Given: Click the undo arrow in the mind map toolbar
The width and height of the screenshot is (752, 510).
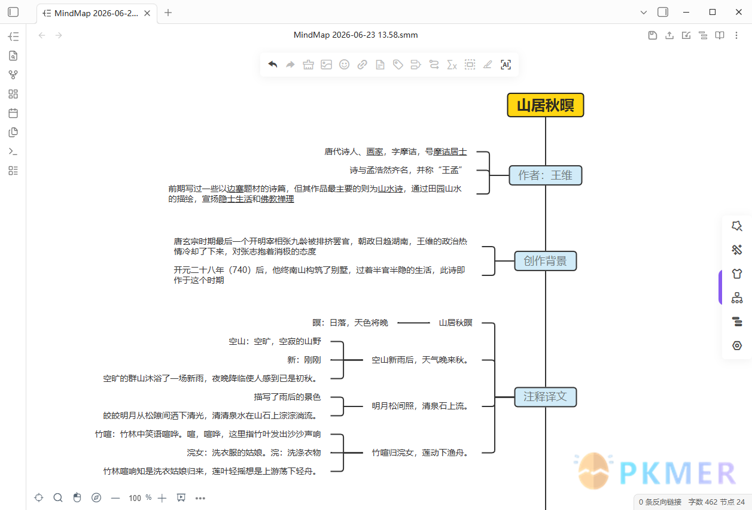Looking at the screenshot, I should [x=273, y=65].
